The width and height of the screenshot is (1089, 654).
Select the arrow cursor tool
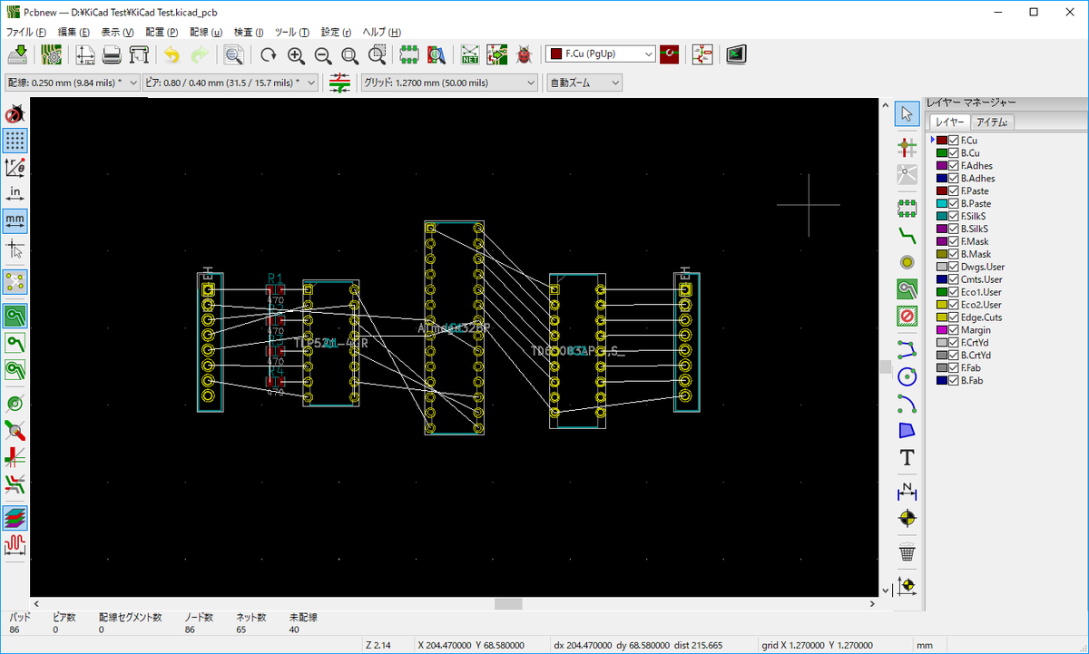[907, 113]
